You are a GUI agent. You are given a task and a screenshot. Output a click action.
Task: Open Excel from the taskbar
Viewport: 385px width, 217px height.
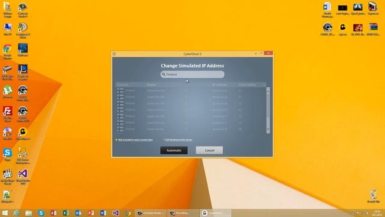click(66, 213)
